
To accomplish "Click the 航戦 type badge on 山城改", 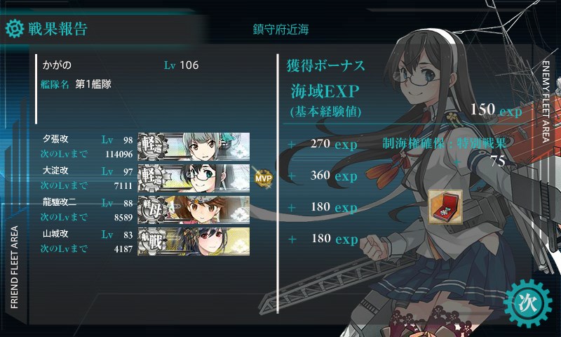I will [153, 242].
